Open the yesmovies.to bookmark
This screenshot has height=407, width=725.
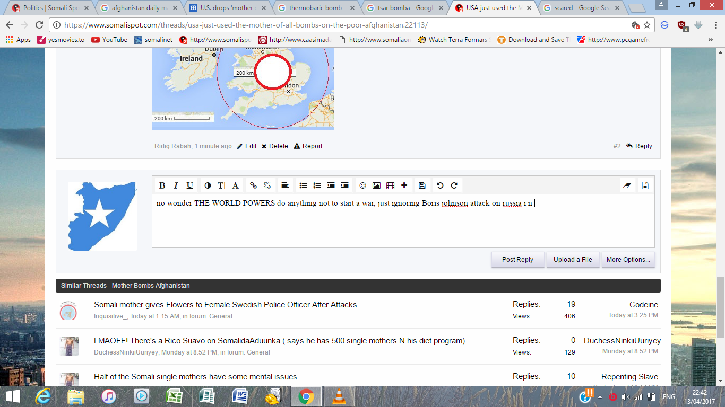point(61,40)
